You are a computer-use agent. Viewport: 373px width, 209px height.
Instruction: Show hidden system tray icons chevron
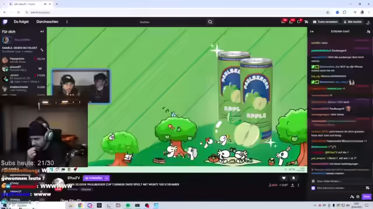(x=315, y=206)
